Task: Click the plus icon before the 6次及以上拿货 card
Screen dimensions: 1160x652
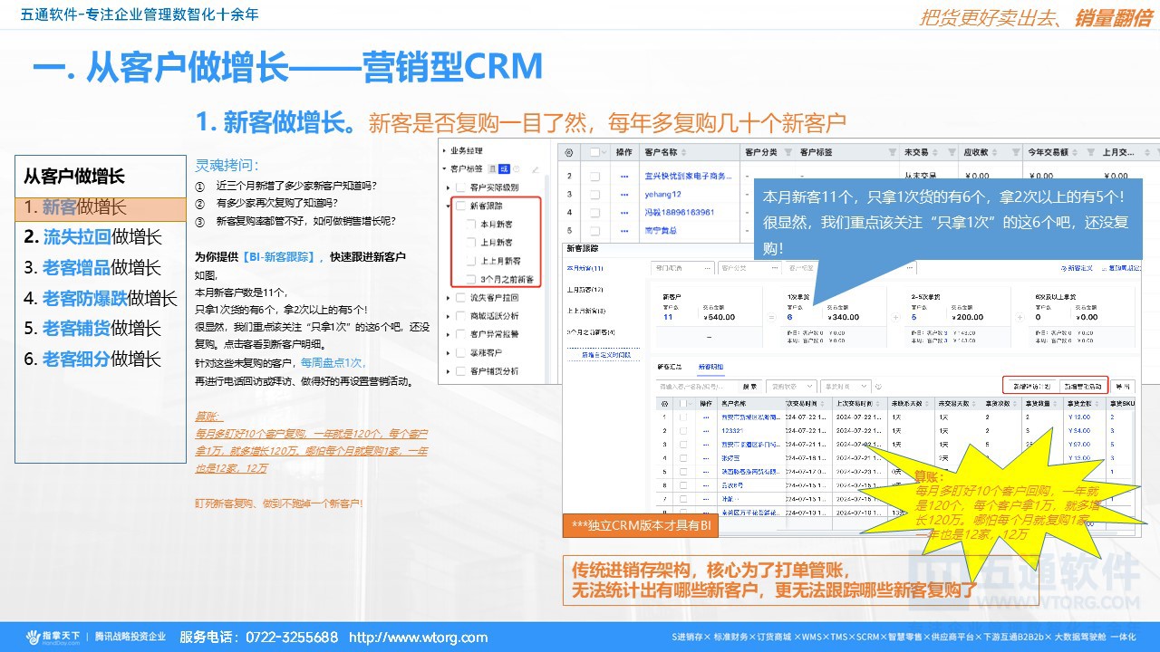Action: (x=1020, y=317)
